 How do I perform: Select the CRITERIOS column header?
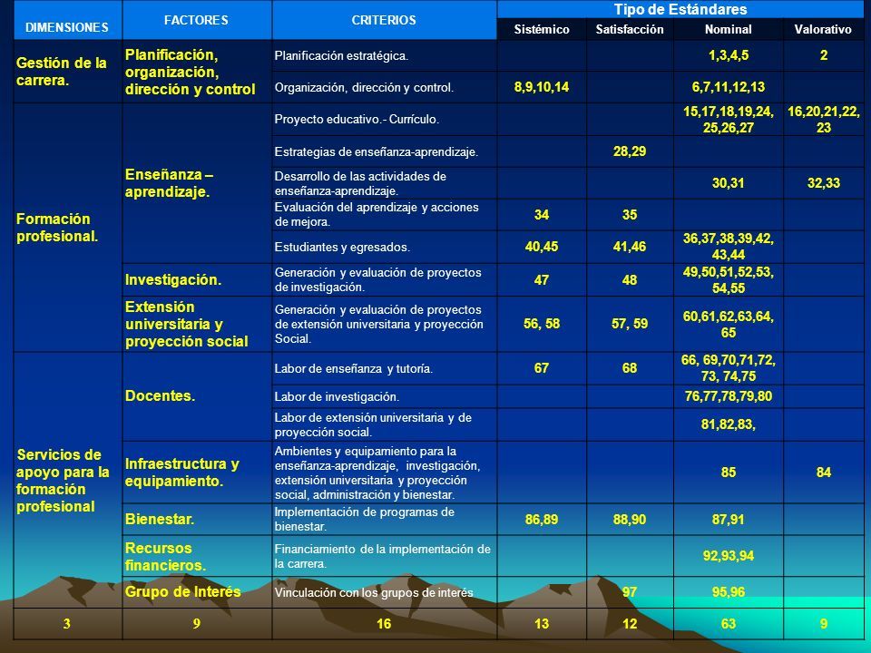click(384, 20)
